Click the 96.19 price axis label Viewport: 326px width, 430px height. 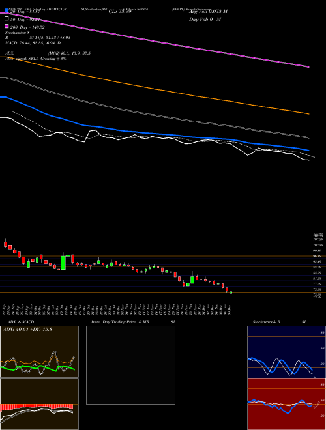click(x=318, y=256)
